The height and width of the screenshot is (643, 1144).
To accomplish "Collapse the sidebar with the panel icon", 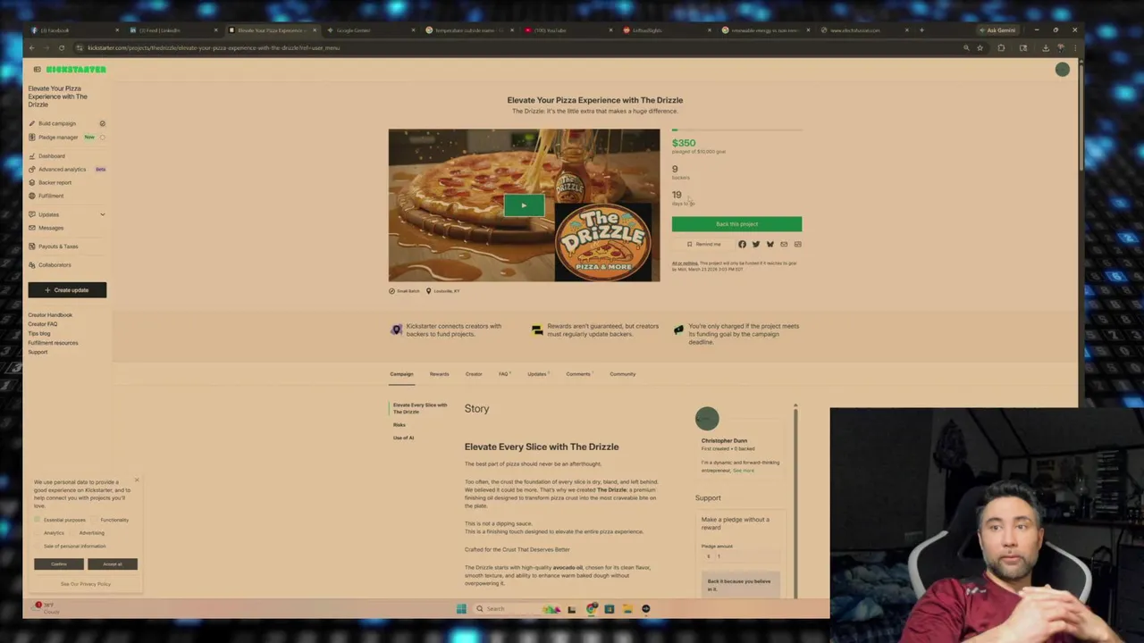I will click(37, 70).
